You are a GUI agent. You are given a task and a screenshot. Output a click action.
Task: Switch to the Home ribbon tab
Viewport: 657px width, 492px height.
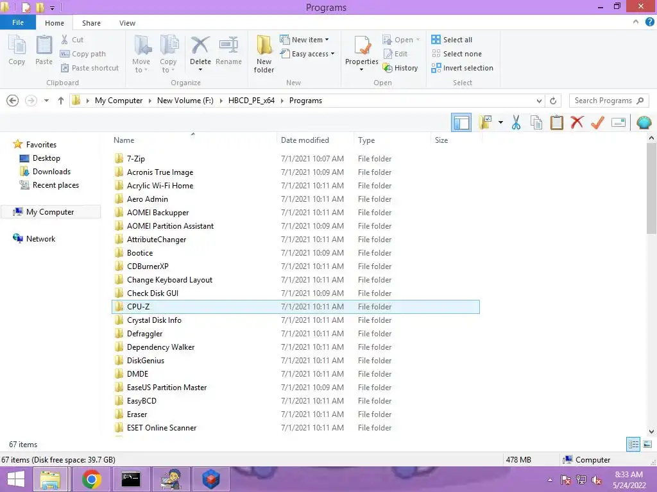pyautogui.click(x=55, y=23)
